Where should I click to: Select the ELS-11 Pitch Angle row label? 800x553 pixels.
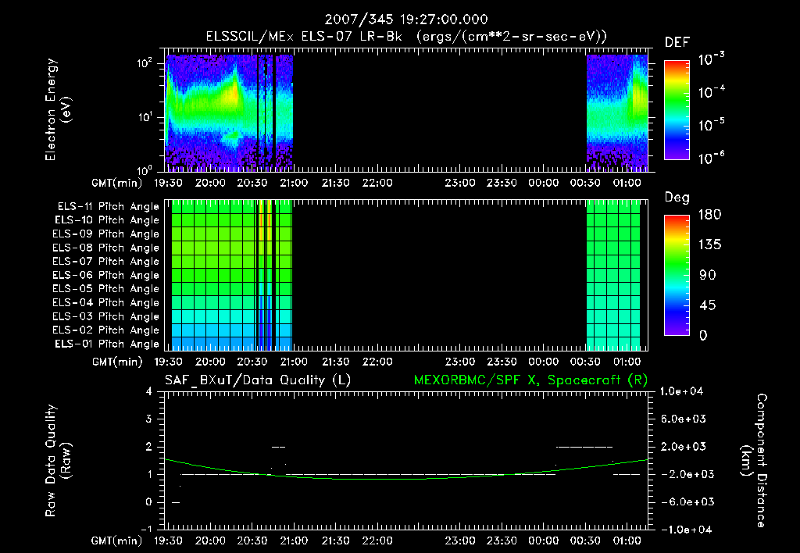(x=108, y=207)
